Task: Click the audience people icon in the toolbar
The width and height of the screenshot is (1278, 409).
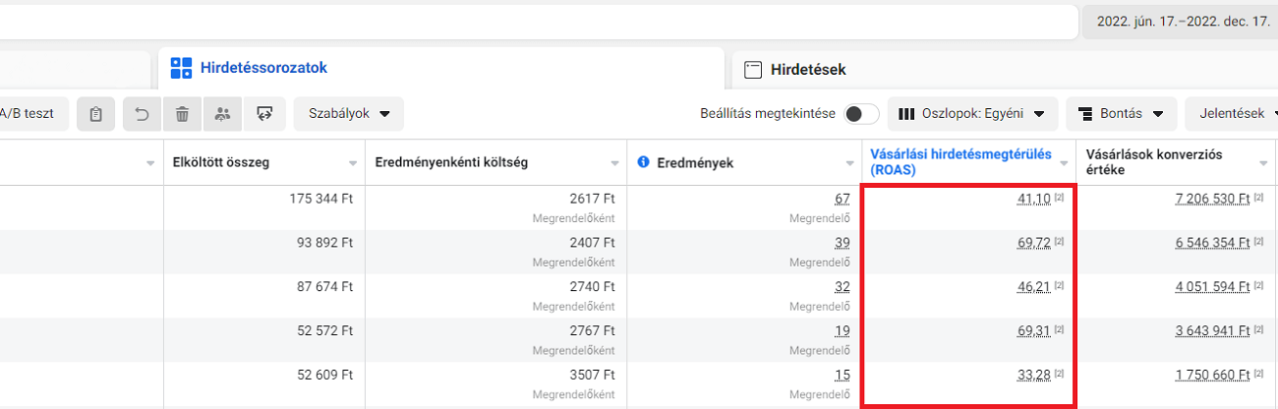Action: point(222,114)
